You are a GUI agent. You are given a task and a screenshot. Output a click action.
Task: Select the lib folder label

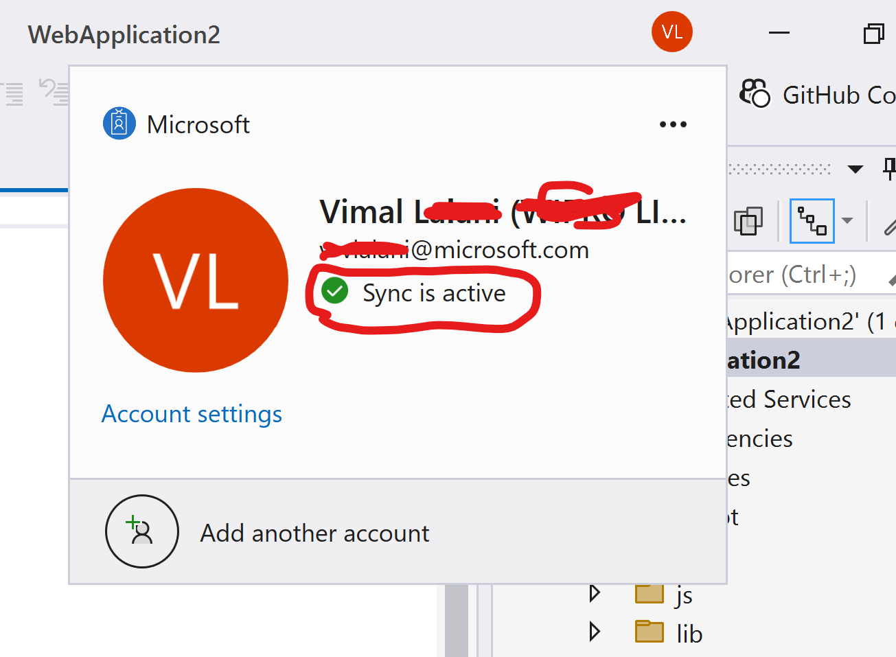coord(689,633)
